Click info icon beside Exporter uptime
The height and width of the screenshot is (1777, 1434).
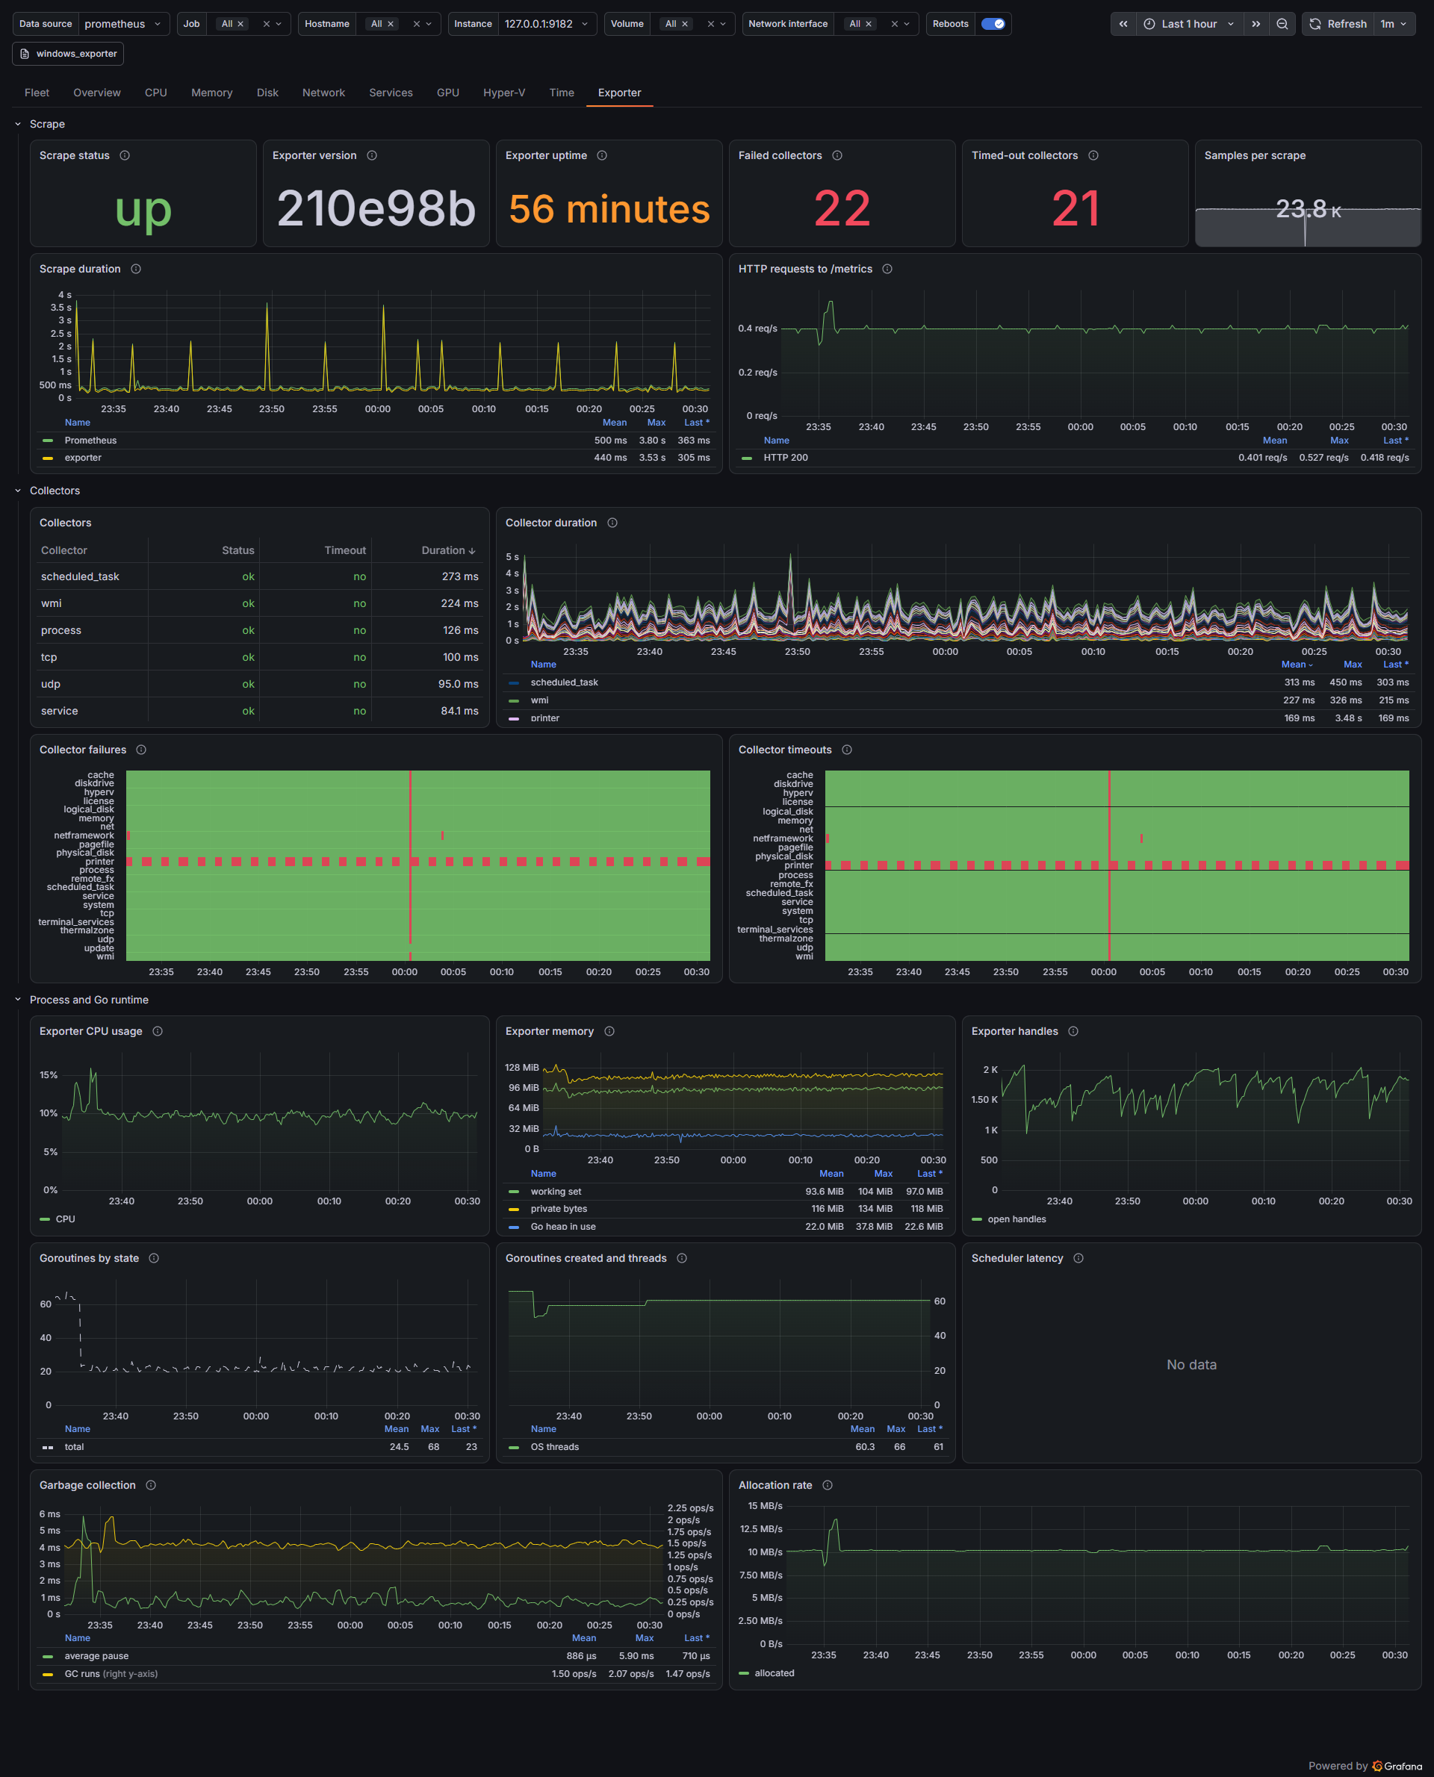pos(602,155)
